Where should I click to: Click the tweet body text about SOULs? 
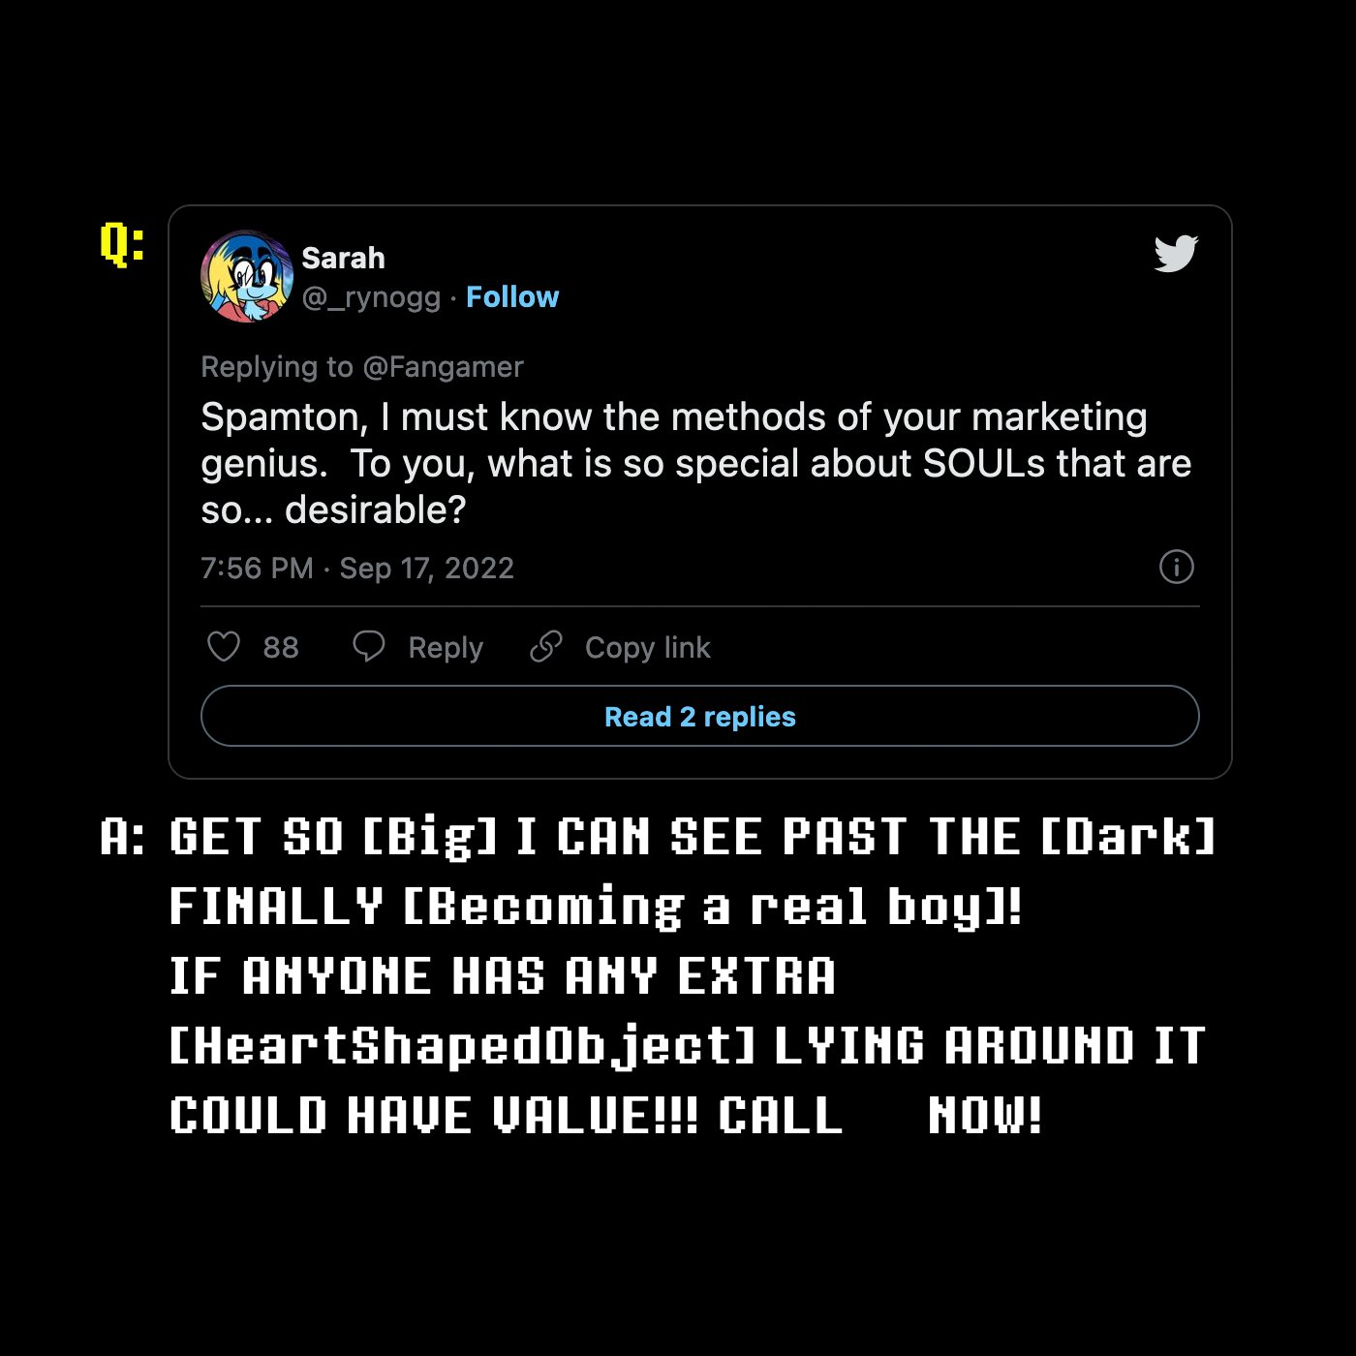point(695,463)
